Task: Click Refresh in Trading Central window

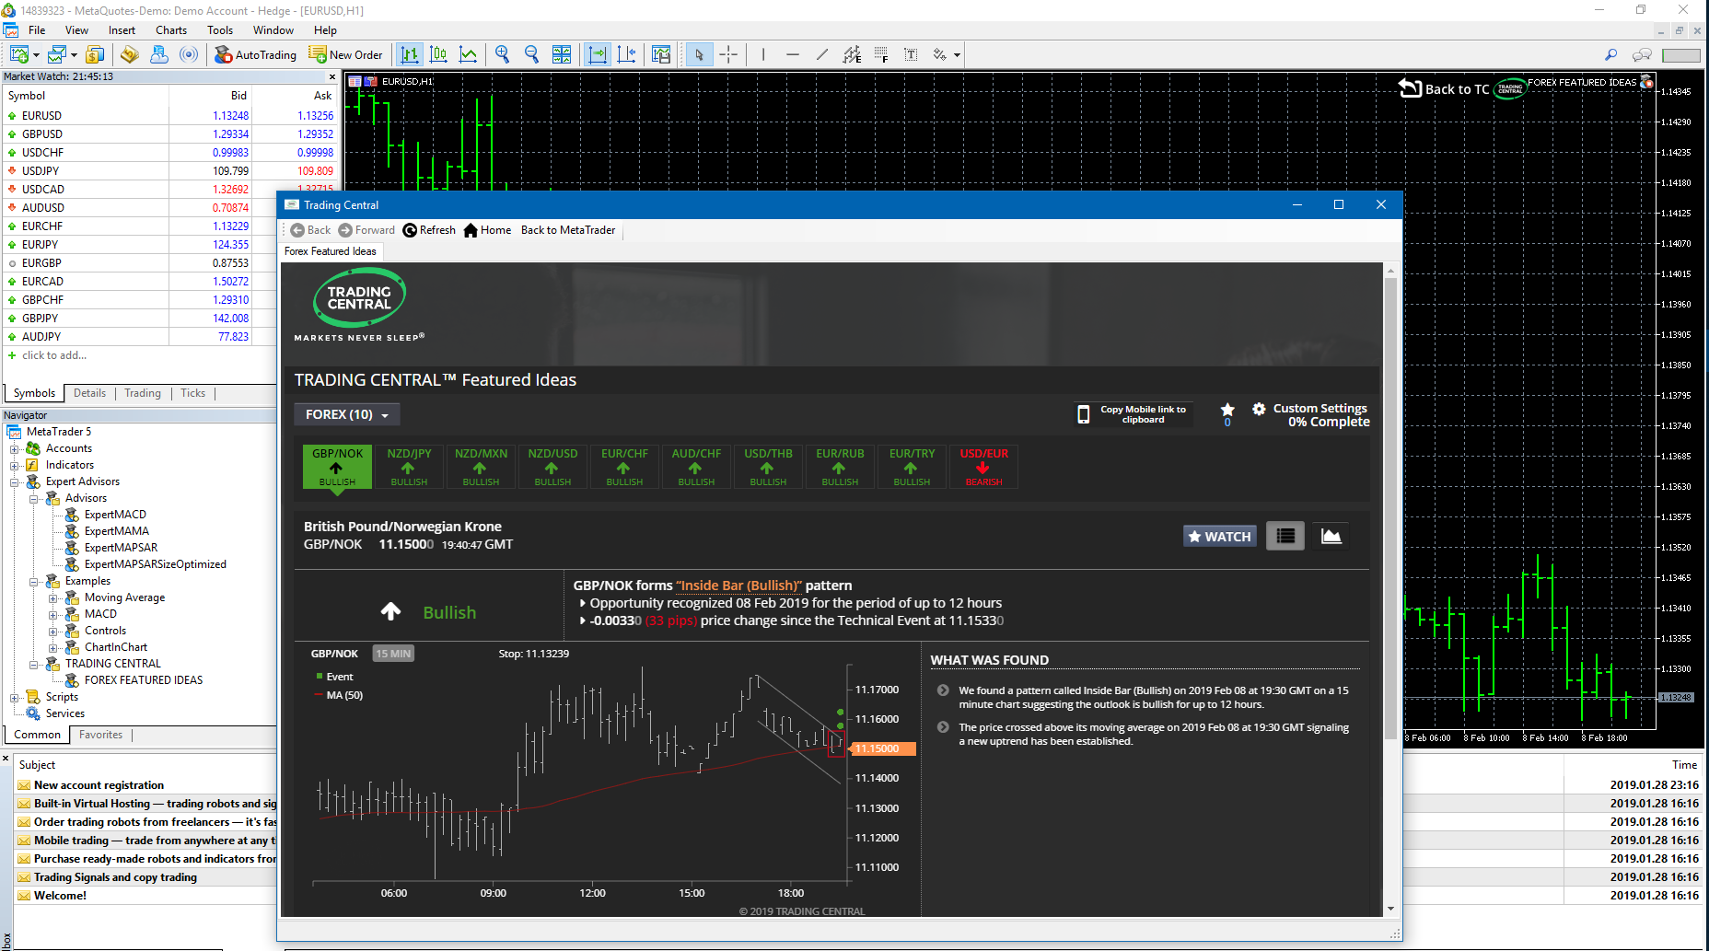Action: click(x=429, y=230)
